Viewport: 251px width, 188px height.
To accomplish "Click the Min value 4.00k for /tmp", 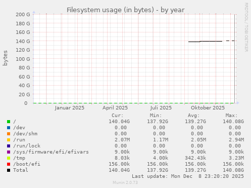I will [161, 158].
